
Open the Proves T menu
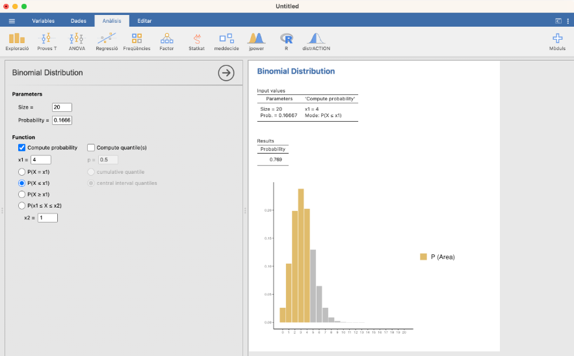pos(47,42)
